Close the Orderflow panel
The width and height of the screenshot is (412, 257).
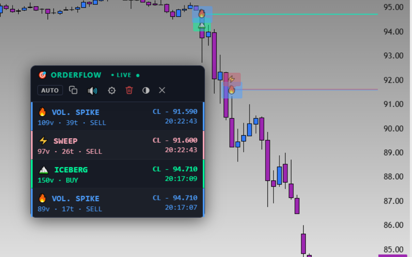(x=162, y=90)
